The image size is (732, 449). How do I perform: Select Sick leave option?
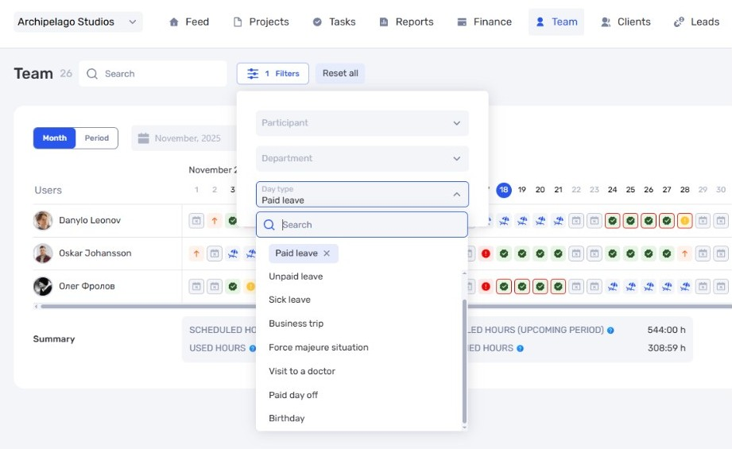click(x=289, y=300)
